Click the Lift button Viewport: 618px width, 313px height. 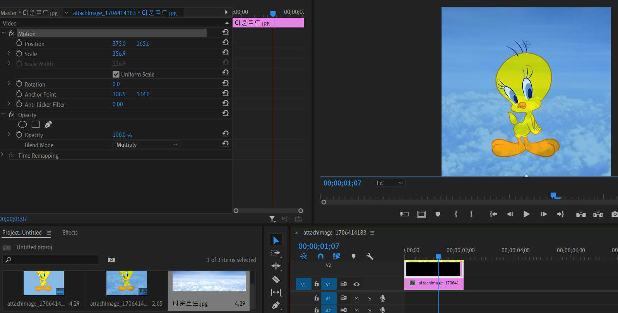581,214
